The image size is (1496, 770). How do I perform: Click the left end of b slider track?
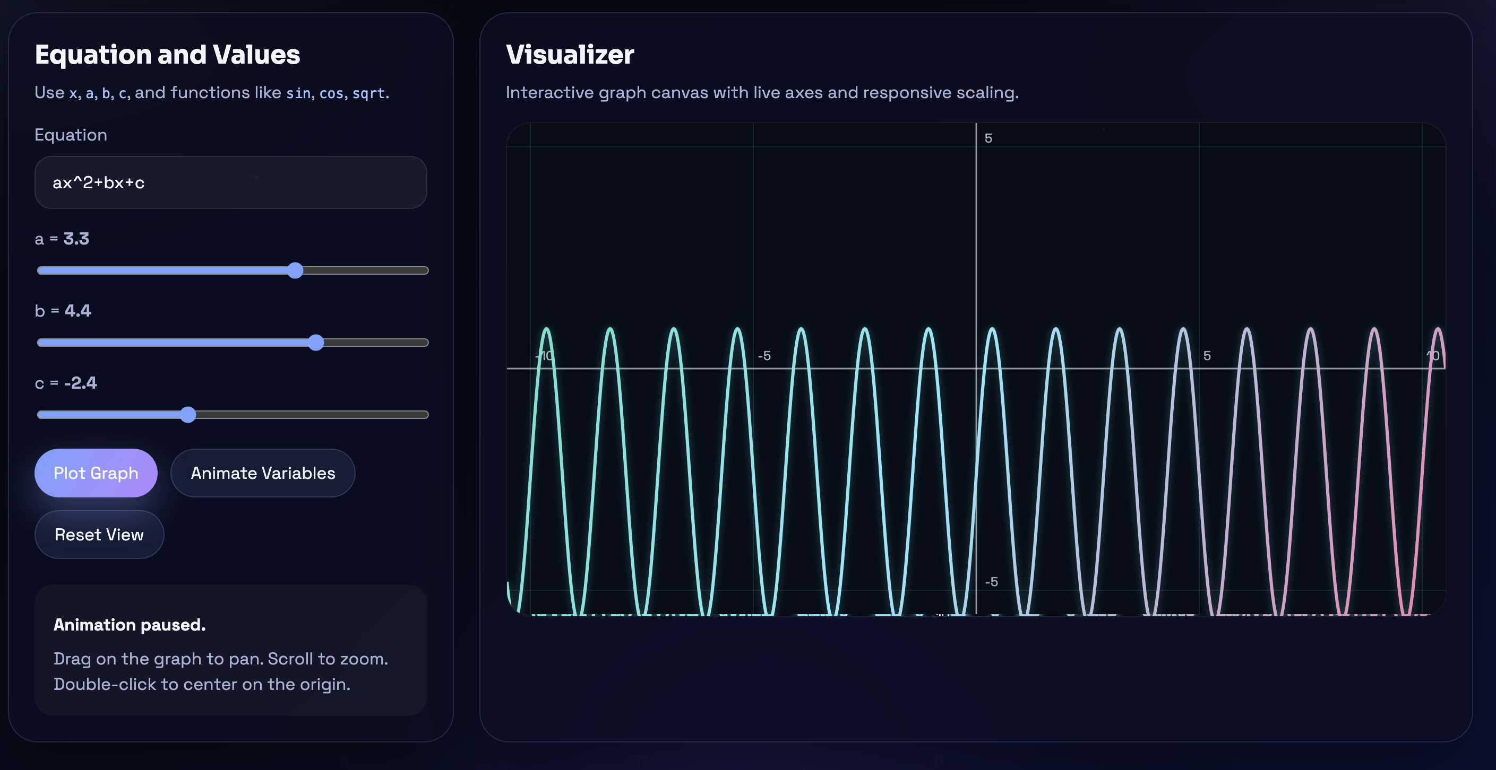(x=41, y=343)
